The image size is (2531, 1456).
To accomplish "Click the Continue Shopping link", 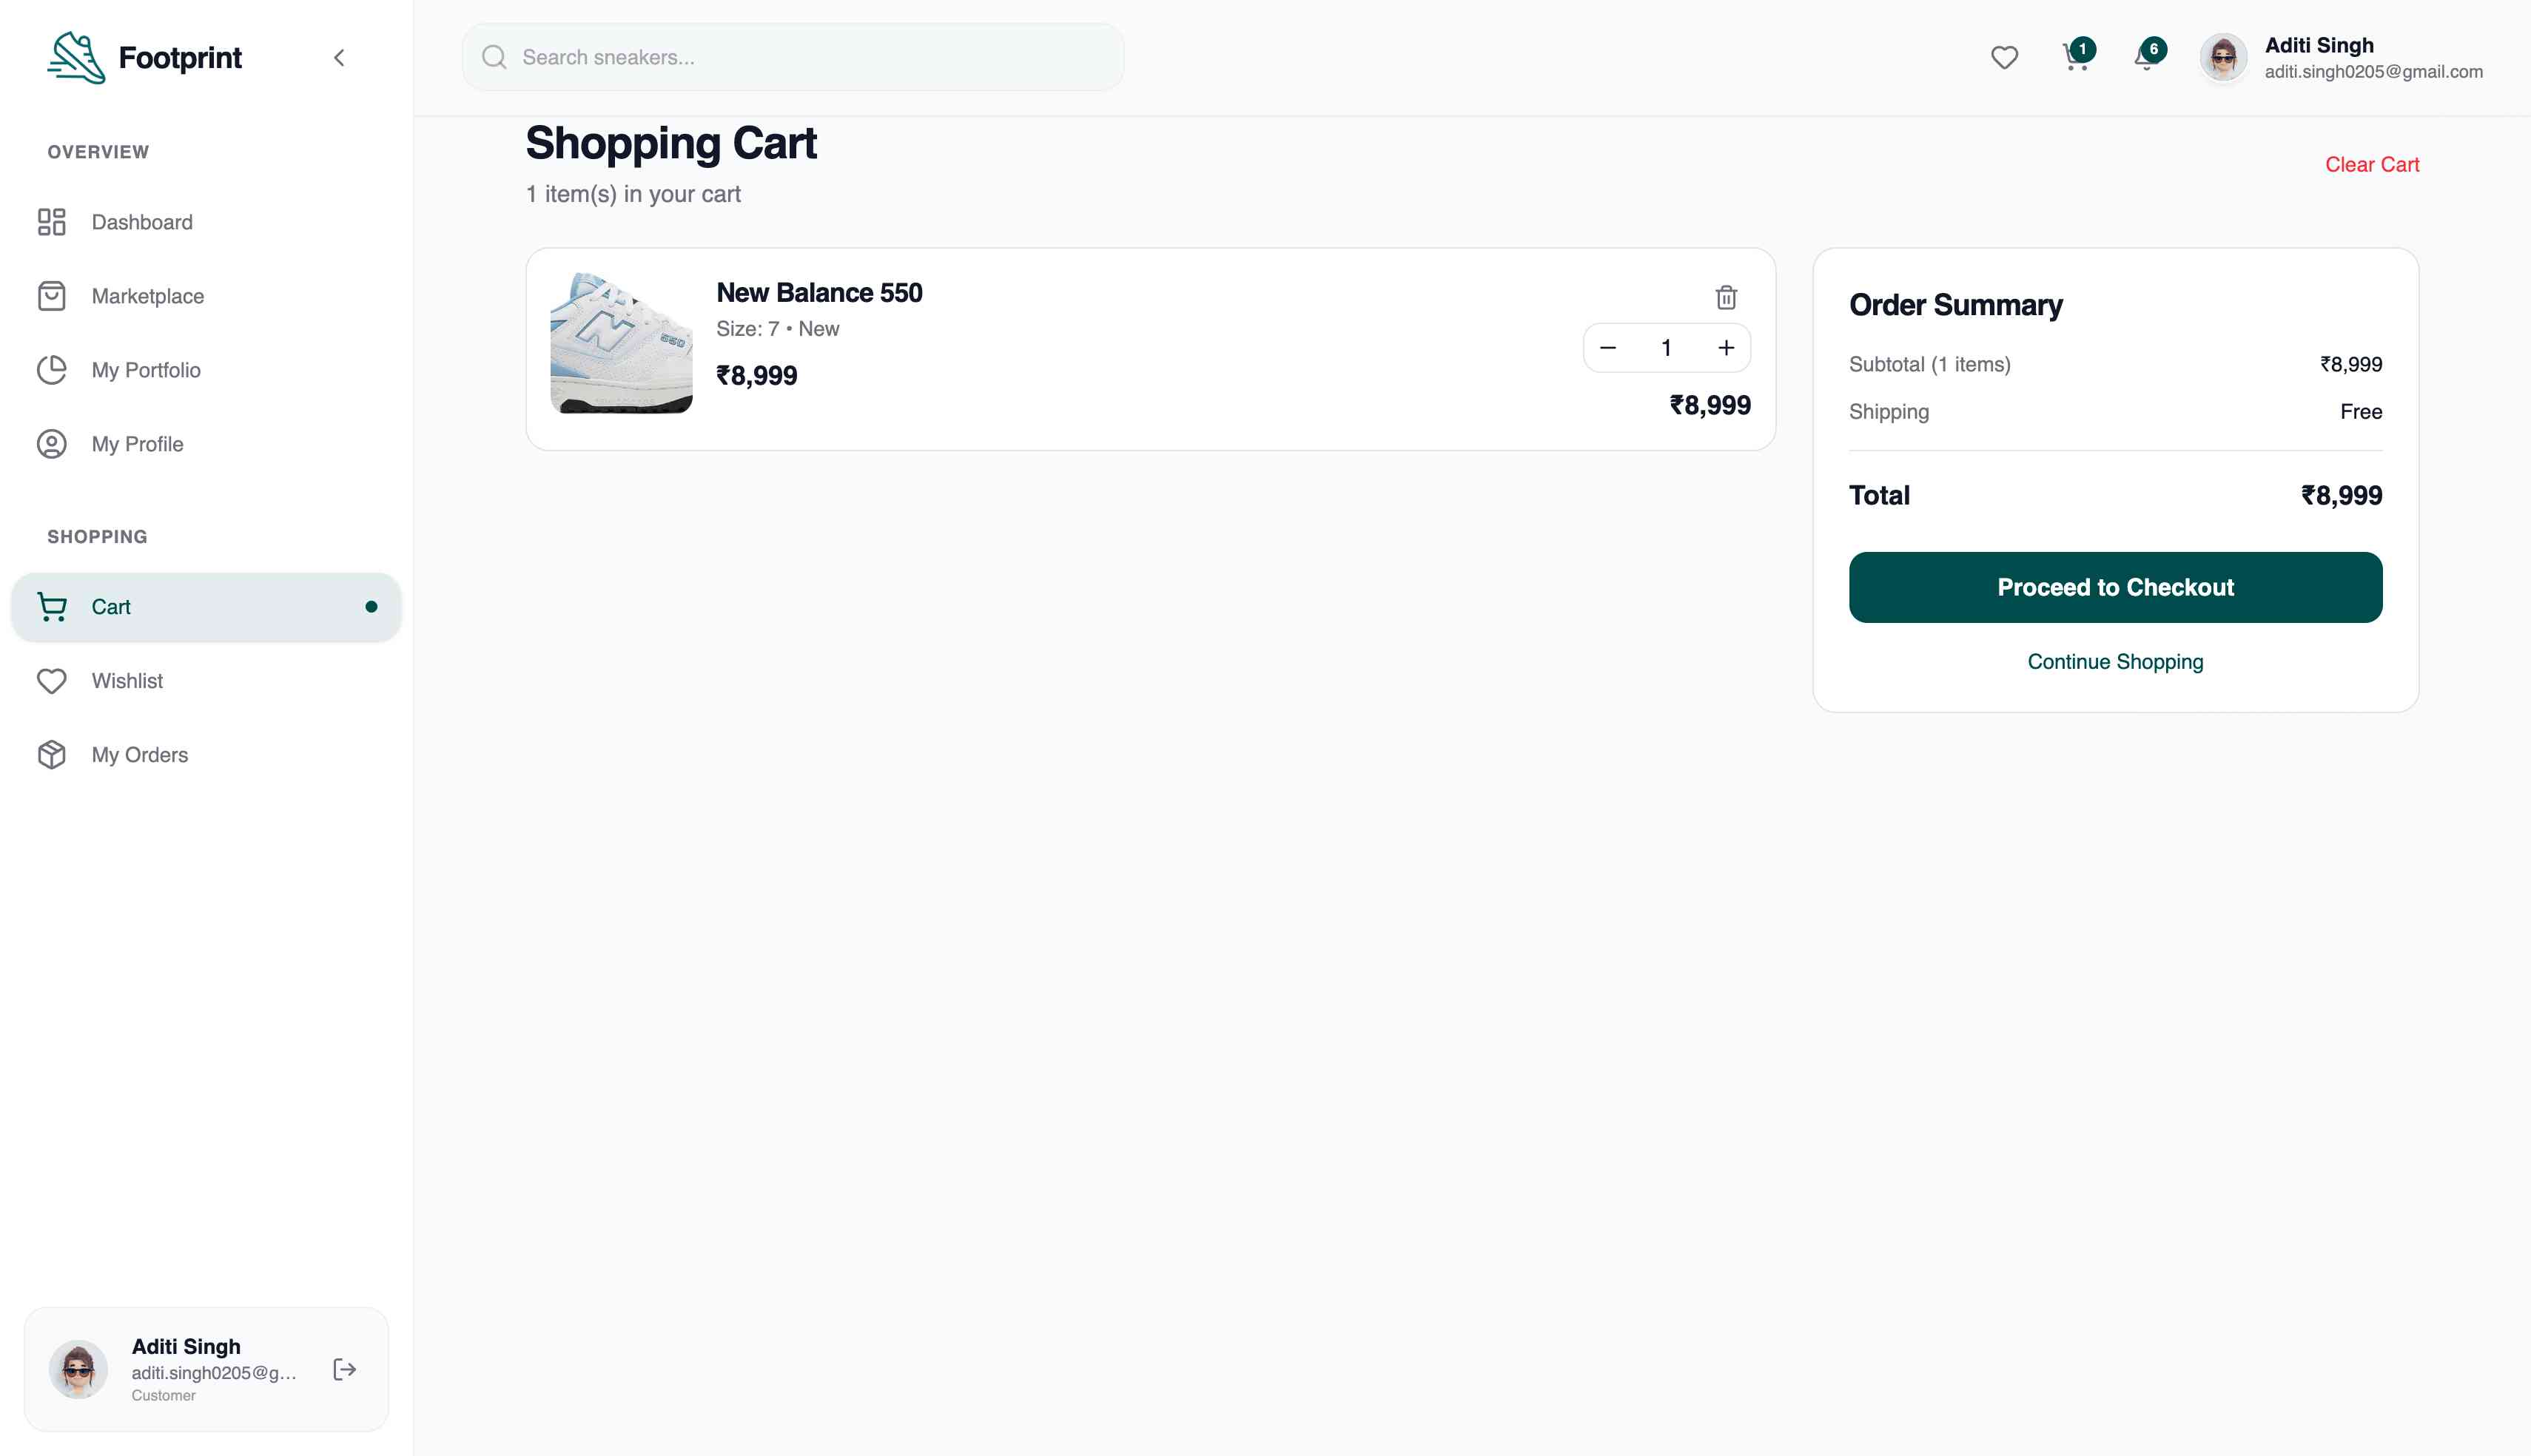I will pyautogui.click(x=2114, y=662).
